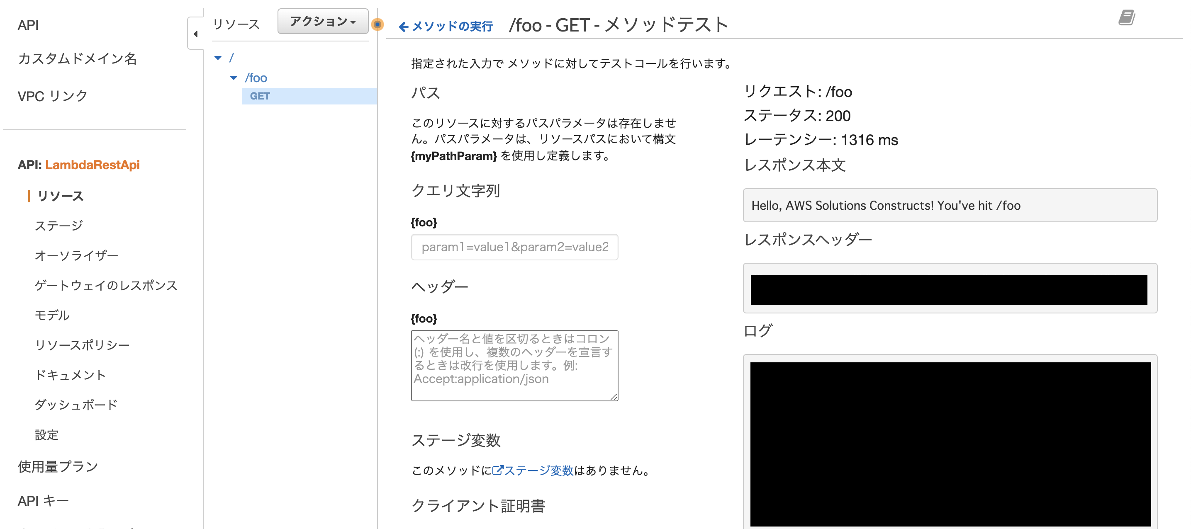Viewport: 1191px width, 529px height.
Task: Open 使用量プラン in the sidebar
Action: 58,467
